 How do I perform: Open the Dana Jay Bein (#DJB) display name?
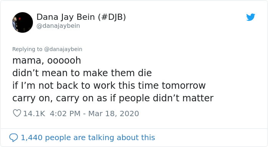click(81, 17)
